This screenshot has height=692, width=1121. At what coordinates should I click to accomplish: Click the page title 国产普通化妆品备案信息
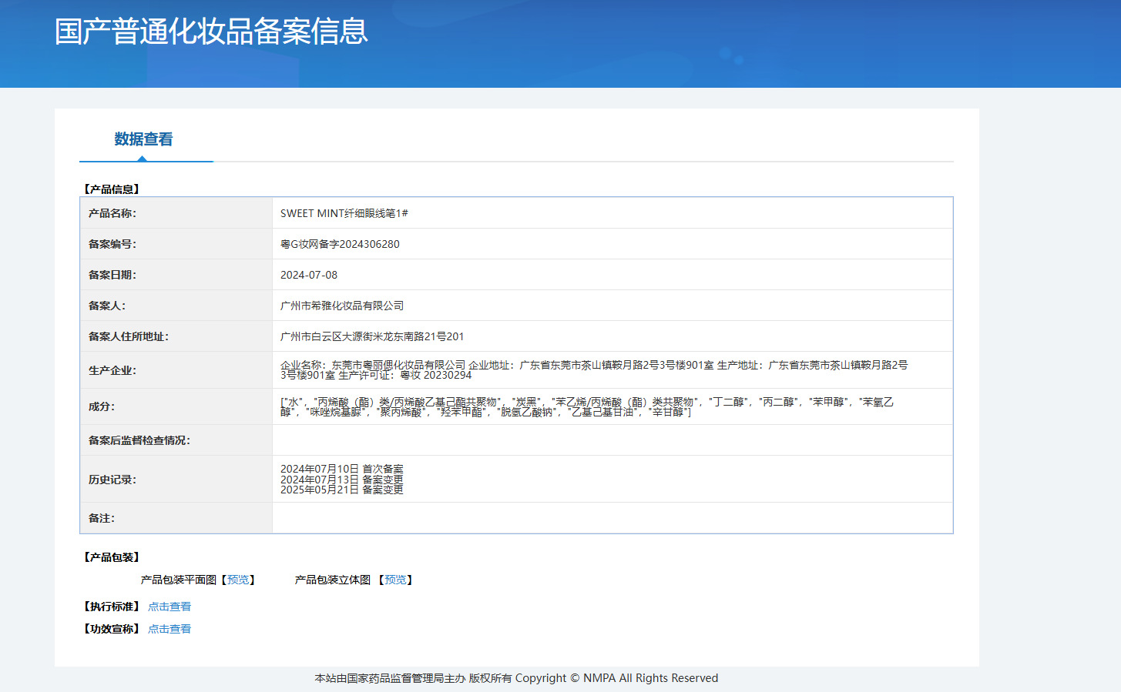coord(211,32)
